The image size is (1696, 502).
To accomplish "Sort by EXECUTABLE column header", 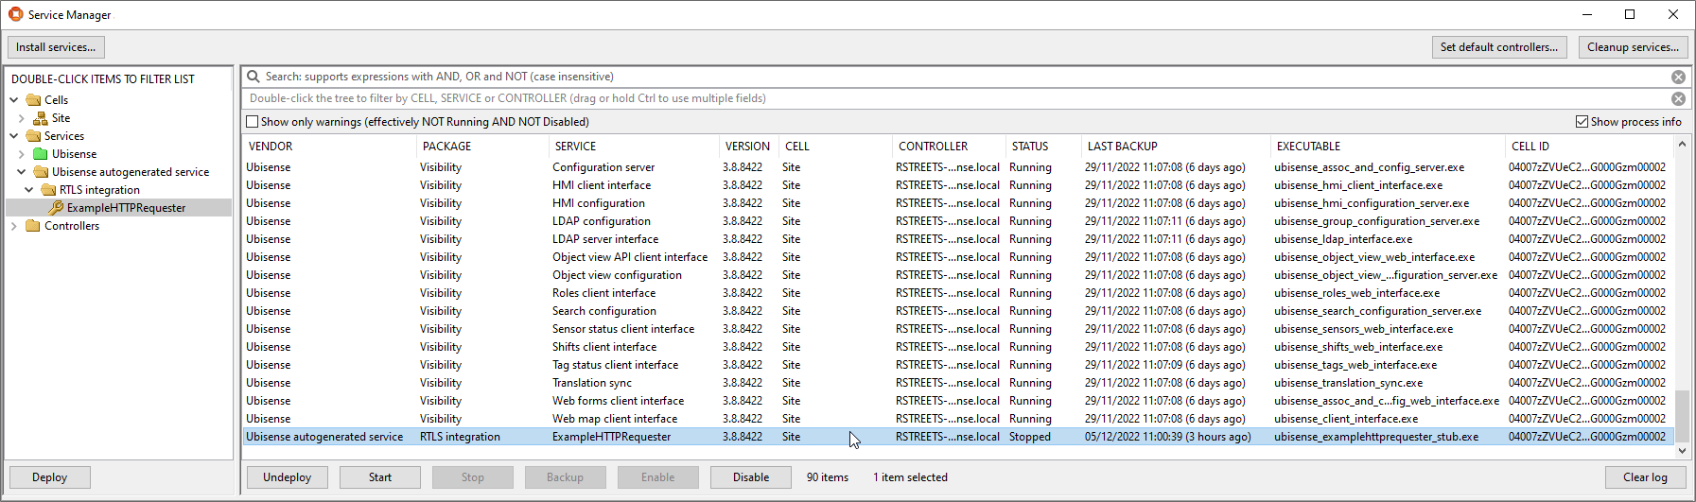I will (x=1388, y=147).
